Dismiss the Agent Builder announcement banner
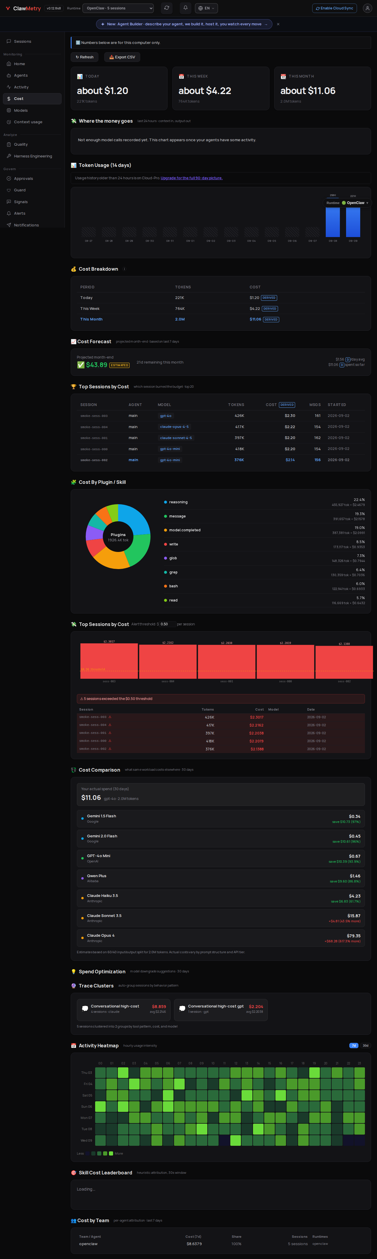The image size is (377, 1259). 278,24
